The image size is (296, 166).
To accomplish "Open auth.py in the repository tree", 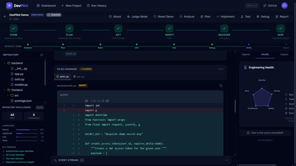I will tap(19, 79).
